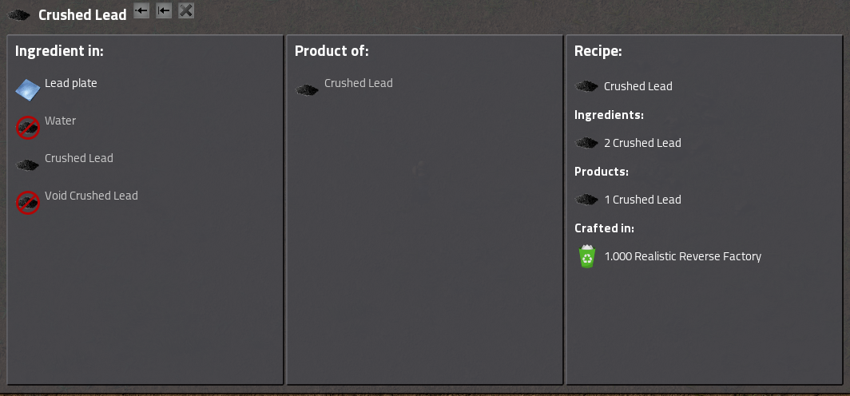The width and height of the screenshot is (850, 396).
Task: Open Crushed Lead under Product of
Action: (x=359, y=83)
